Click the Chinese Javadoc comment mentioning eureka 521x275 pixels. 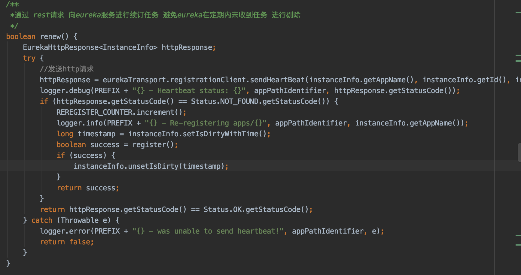(155, 15)
